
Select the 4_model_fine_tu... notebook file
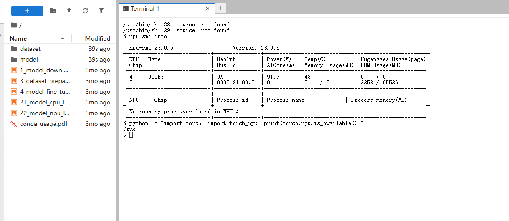point(60,92)
